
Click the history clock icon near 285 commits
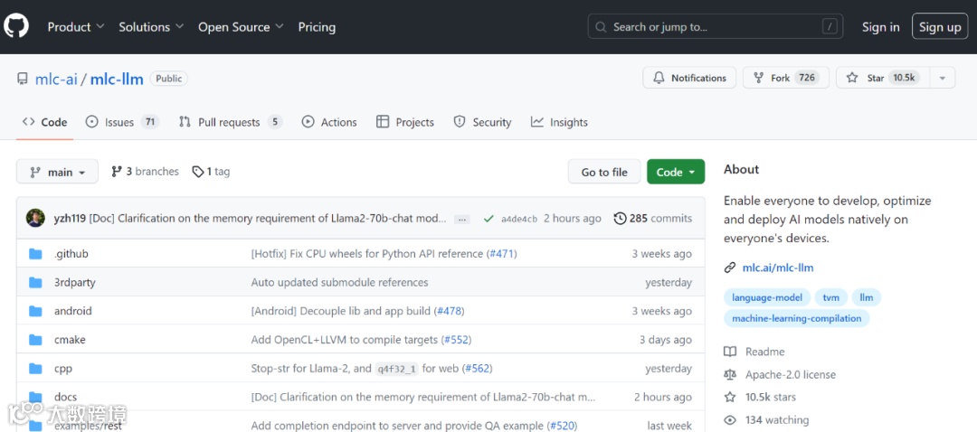pyautogui.click(x=620, y=219)
